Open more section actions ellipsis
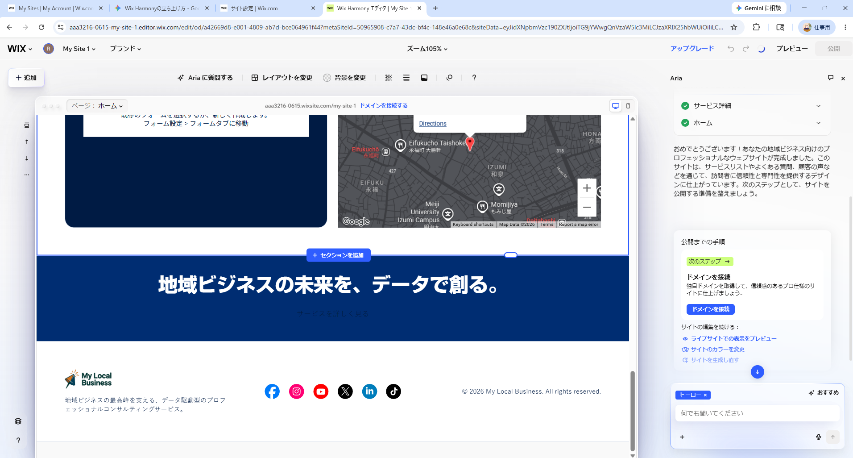Image resolution: width=853 pixels, height=458 pixels. coord(27,175)
